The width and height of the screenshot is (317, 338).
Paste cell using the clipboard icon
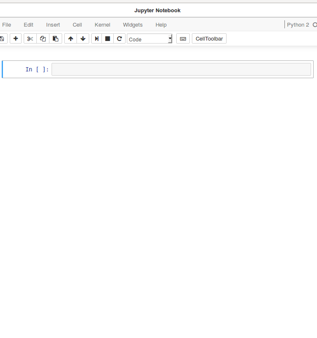tap(55, 39)
